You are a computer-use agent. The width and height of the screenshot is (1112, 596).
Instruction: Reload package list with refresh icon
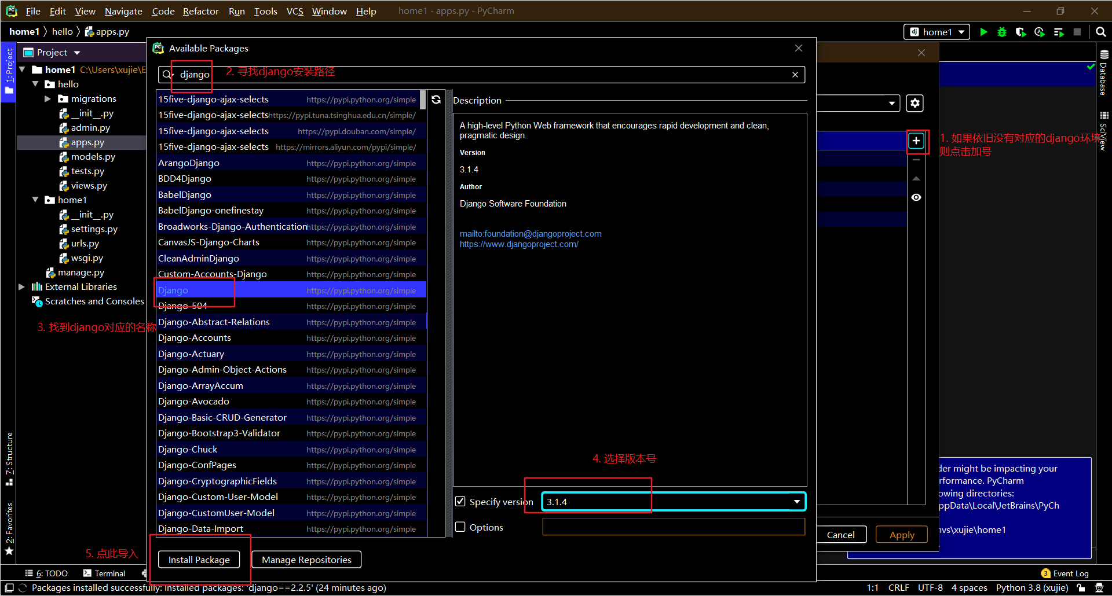pos(436,100)
